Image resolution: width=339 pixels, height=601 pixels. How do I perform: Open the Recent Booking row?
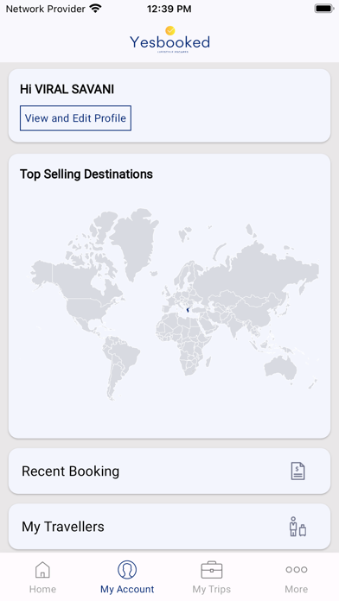click(169, 471)
